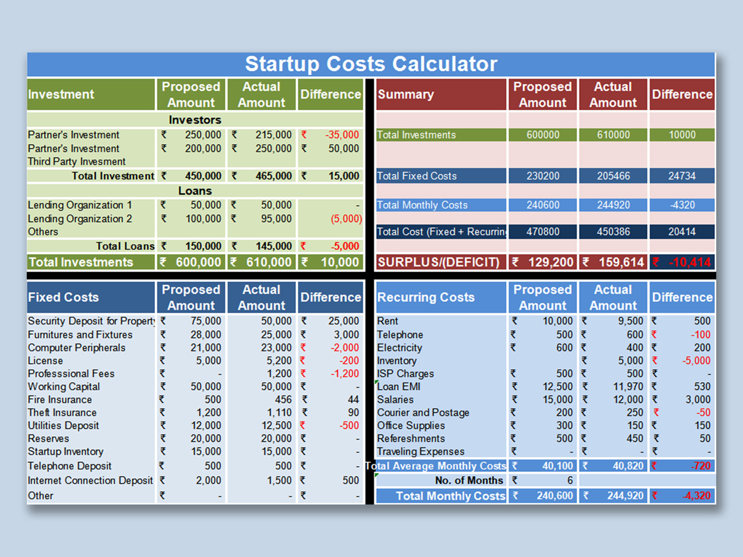Click the 9,500 actual Rent cell
The width and height of the screenshot is (743, 557).
pos(613,321)
